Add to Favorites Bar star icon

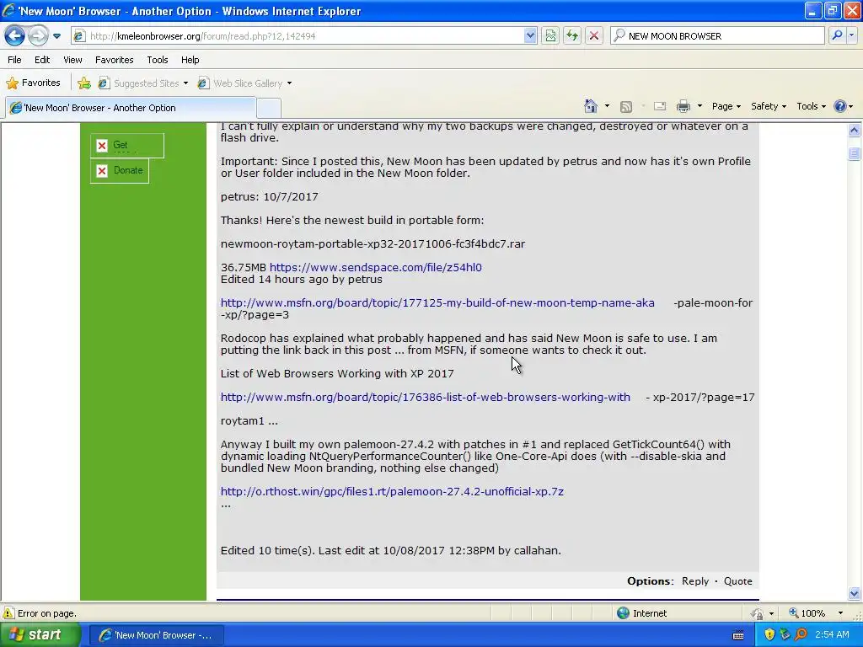[x=84, y=83]
